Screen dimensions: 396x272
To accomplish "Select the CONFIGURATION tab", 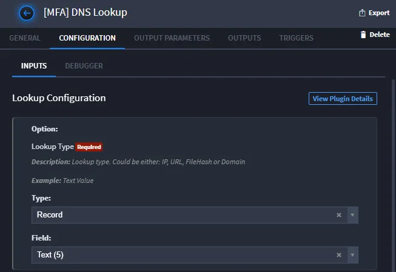I will click(87, 38).
